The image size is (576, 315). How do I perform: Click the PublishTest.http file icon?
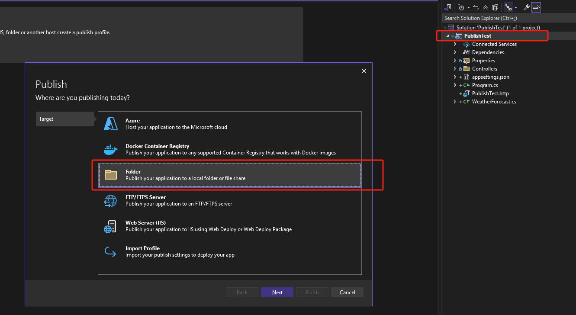coord(467,93)
